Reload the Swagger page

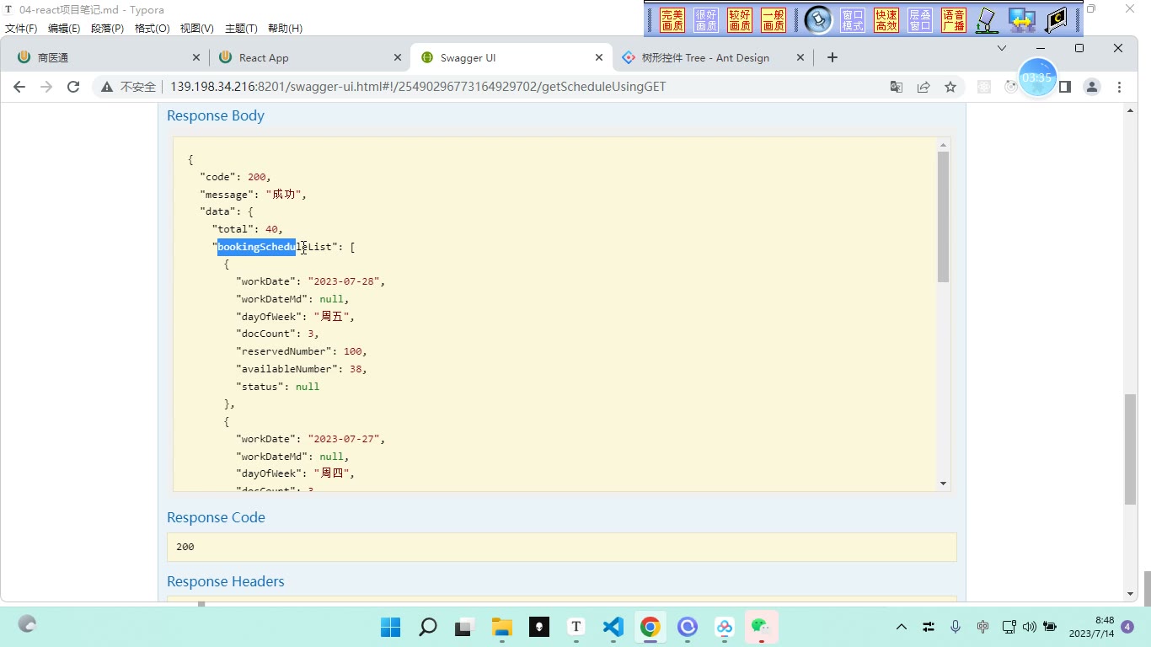click(x=73, y=87)
